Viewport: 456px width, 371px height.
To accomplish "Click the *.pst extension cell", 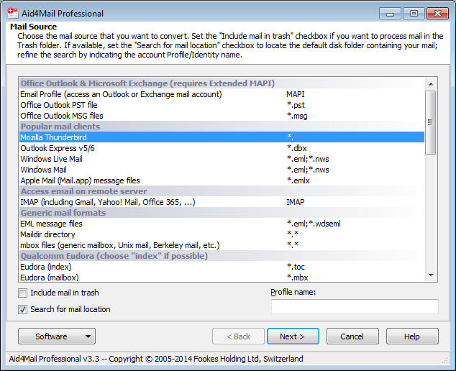I will 296,105.
